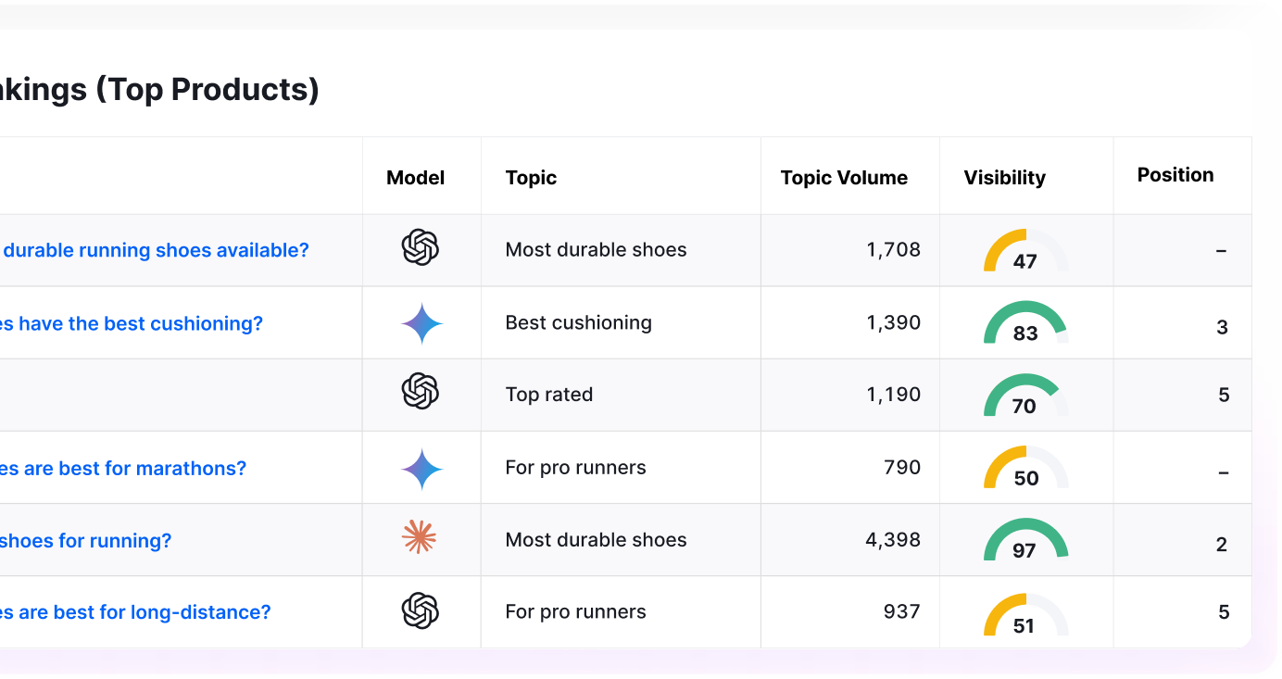
Task: Sort by the Model column header
Action: [x=415, y=178]
